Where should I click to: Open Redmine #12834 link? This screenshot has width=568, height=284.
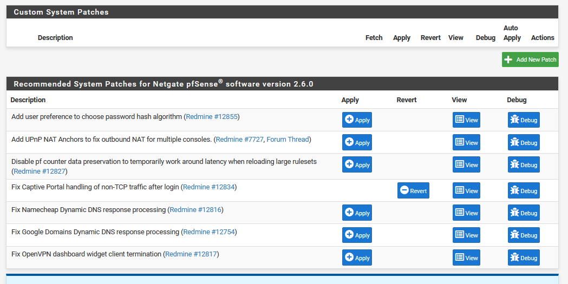point(209,187)
